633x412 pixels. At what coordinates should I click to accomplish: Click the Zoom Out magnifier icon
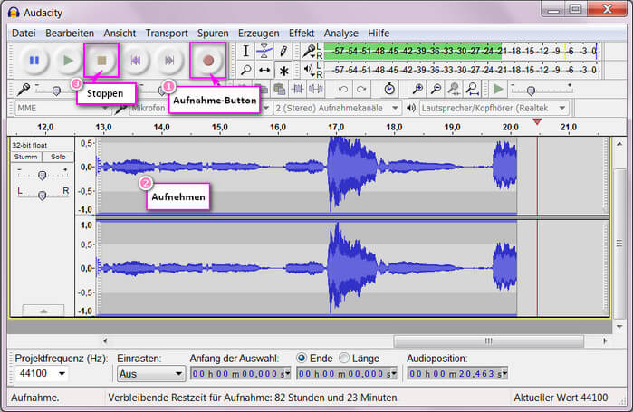click(436, 89)
